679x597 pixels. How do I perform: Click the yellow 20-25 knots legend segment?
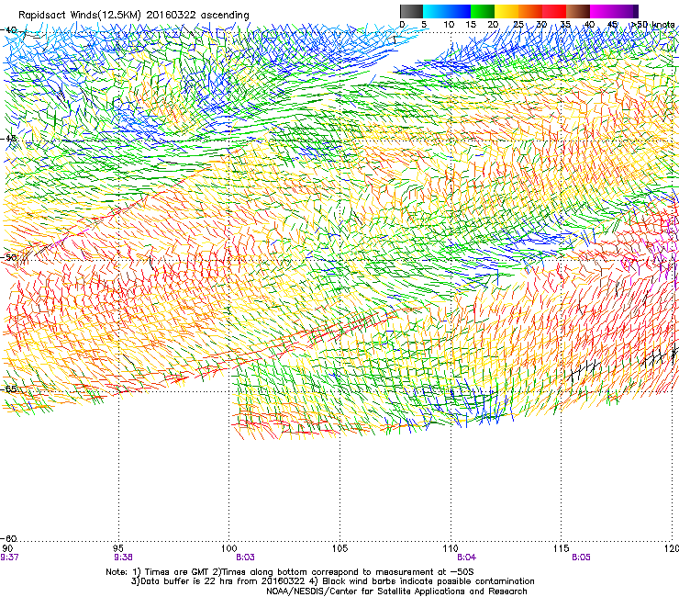click(x=506, y=11)
